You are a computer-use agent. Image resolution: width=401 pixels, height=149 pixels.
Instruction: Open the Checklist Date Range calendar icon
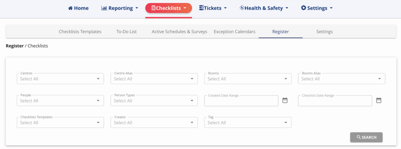pyautogui.click(x=379, y=100)
